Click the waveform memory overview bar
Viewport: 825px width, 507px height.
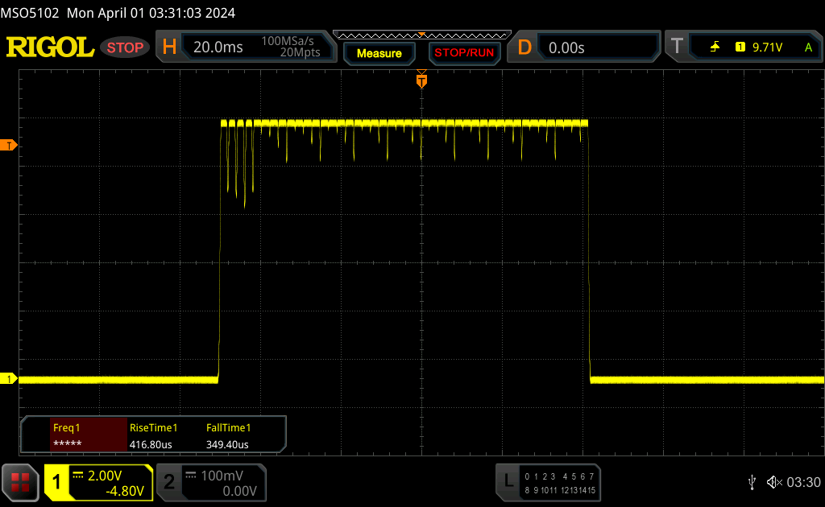[x=422, y=35]
